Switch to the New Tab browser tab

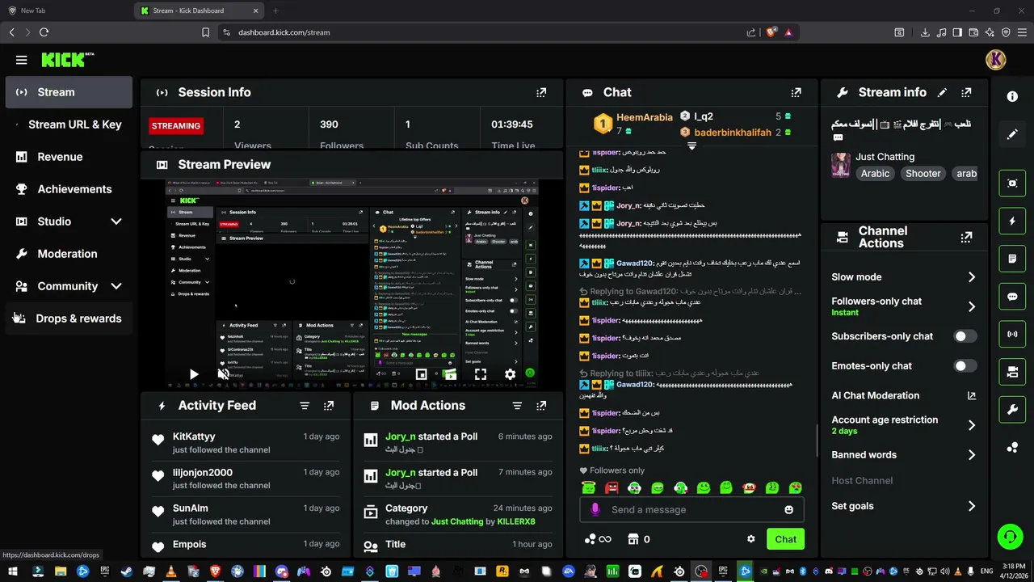click(66, 11)
